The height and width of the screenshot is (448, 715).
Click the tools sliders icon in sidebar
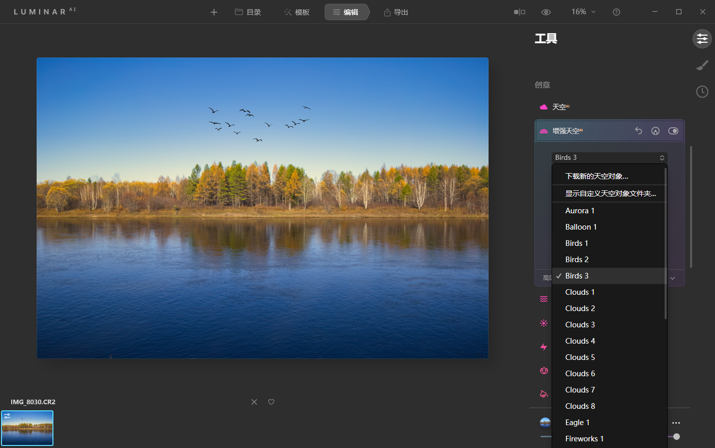click(x=702, y=39)
